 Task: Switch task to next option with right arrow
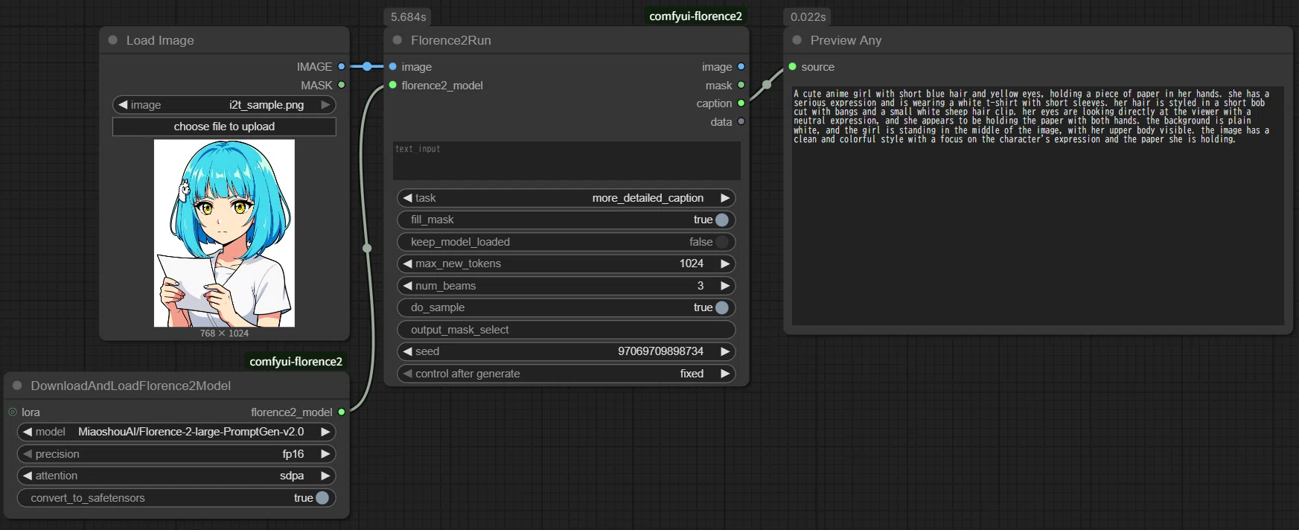coord(725,198)
